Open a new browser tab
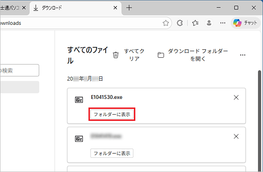The image size is (263, 172). [129, 8]
